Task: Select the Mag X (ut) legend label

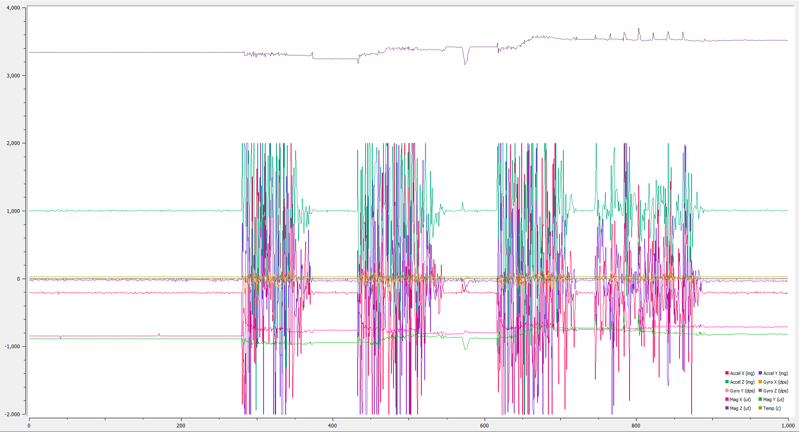Action: click(740, 400)
